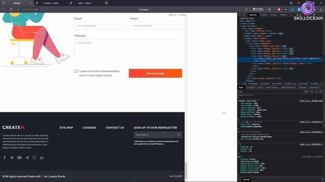The height and width of the screenshot is (182, 325).
Task: Click the Console drawer tab at bottom
Action: click(246, 180)
